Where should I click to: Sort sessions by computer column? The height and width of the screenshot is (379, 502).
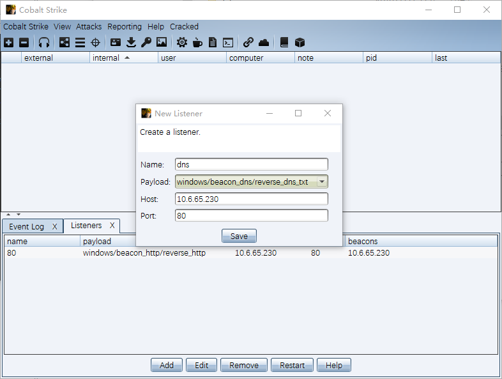(261, 58)
